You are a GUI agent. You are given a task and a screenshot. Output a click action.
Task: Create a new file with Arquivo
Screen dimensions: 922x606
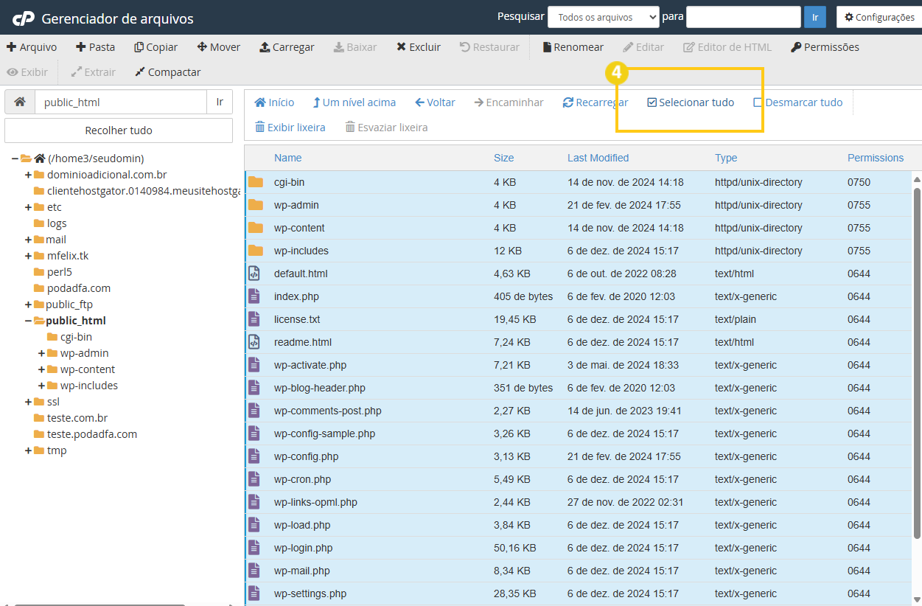(x=32, y=47)
